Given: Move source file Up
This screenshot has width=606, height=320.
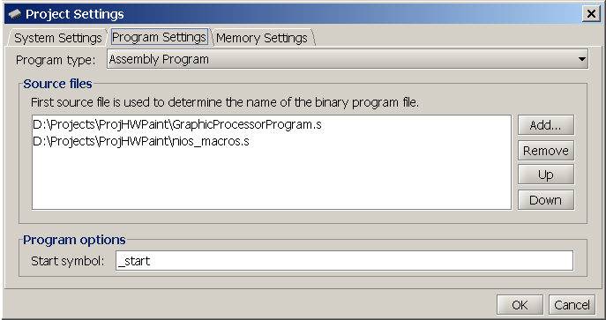Looking at the screenshot, I should [546, 175].
